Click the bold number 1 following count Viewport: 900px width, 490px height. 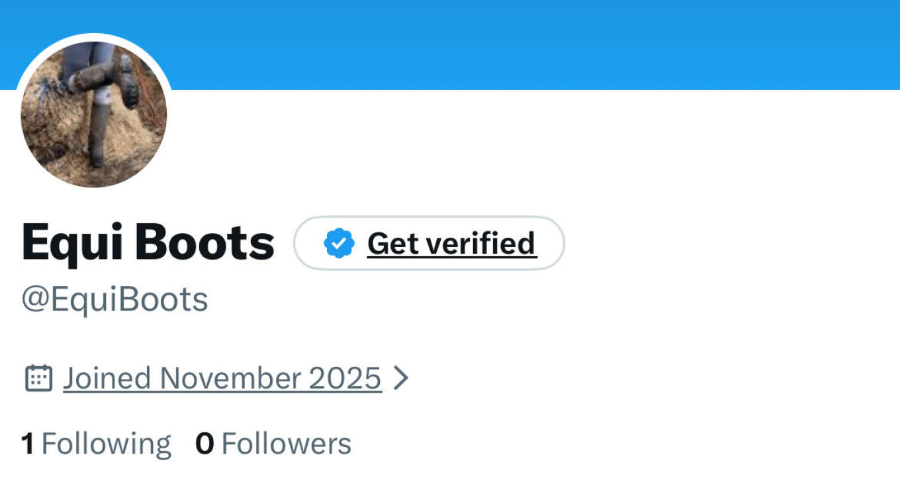pos(27,444)
